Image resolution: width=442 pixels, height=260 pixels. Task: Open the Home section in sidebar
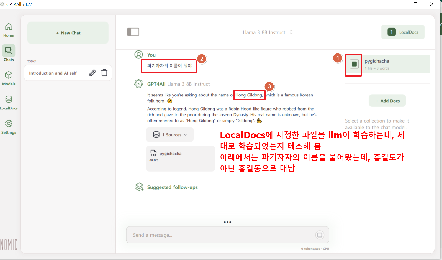(9, 30)
